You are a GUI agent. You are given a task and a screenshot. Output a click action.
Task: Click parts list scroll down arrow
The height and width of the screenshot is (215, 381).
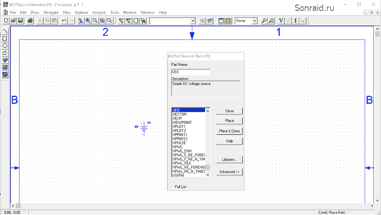coord(208,175)
